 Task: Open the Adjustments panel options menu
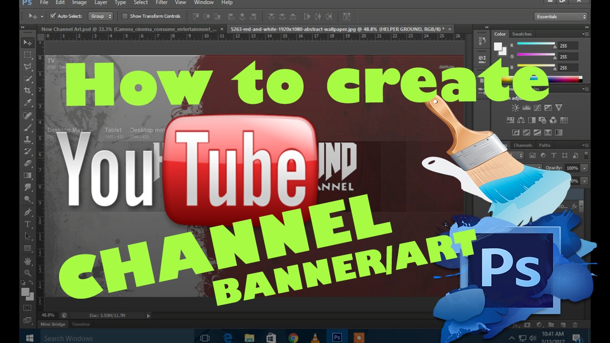[586, 89]
